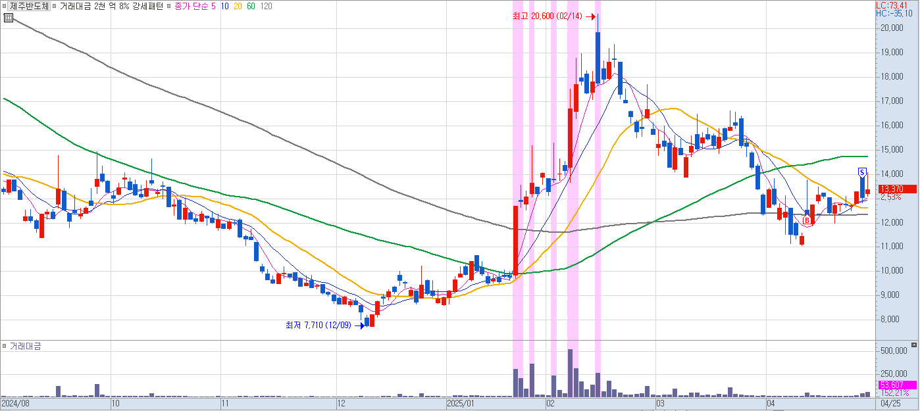Click the 04/25 date label

point(890,403)
